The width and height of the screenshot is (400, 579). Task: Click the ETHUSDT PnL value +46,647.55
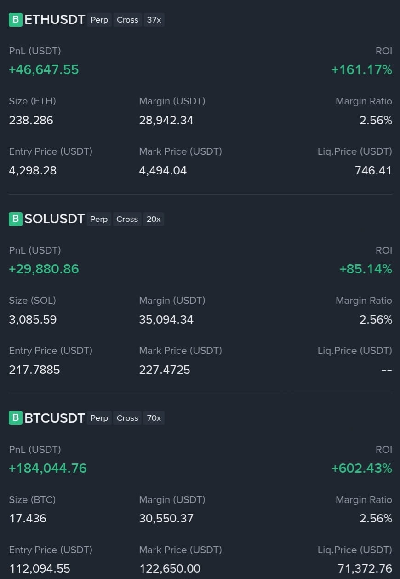coord(44,69)
